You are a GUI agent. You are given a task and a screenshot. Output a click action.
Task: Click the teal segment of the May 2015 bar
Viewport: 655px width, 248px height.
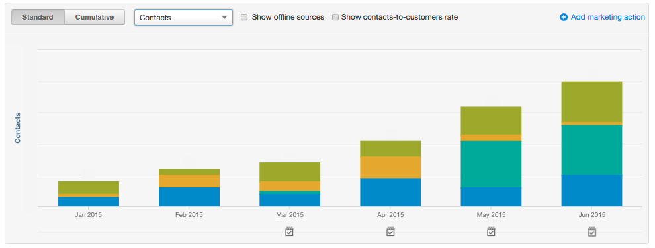tap(491, 164)
